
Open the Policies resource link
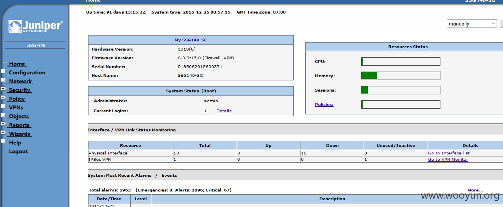pos(324,105)
